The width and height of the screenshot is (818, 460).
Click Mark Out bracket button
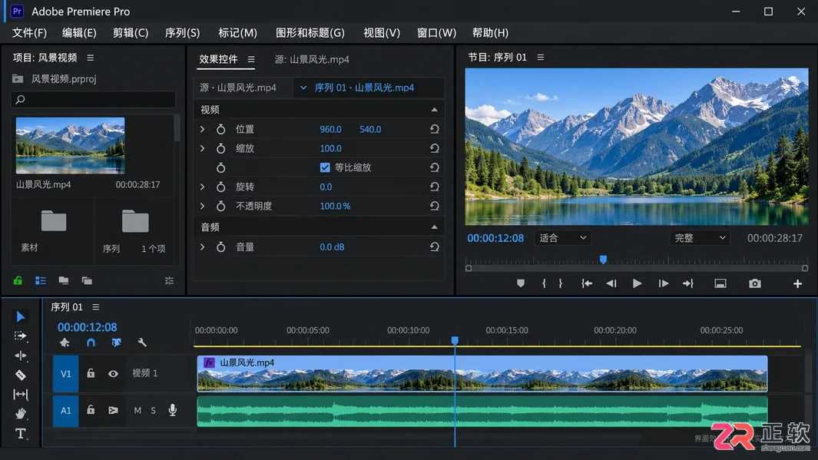561,283
